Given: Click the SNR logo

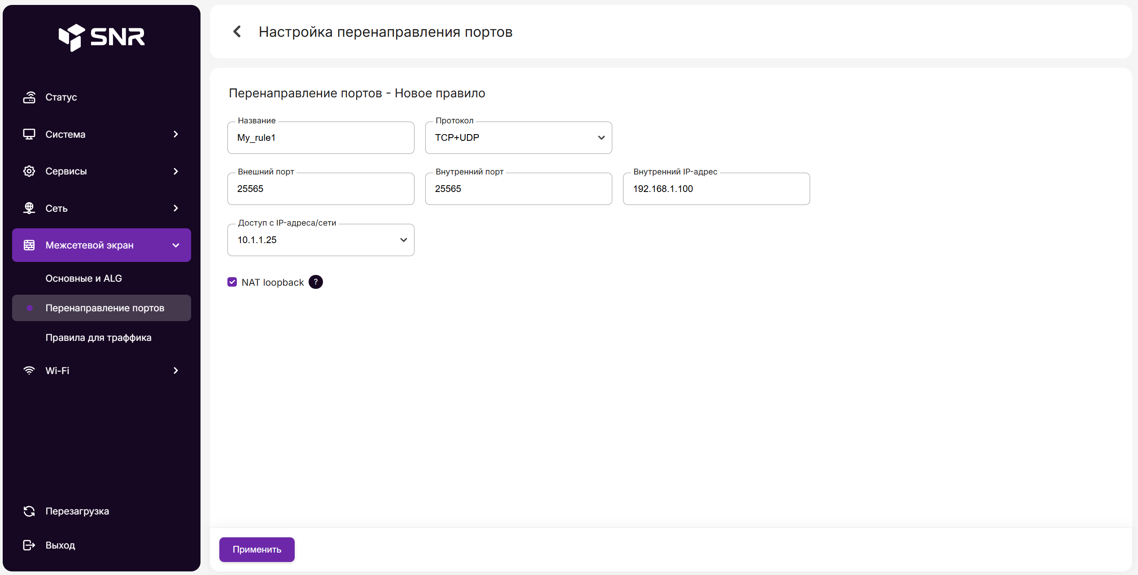Looking at the screenshot, I should (102, 37).
